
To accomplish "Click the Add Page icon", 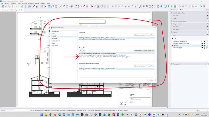I will click(158, 6).
